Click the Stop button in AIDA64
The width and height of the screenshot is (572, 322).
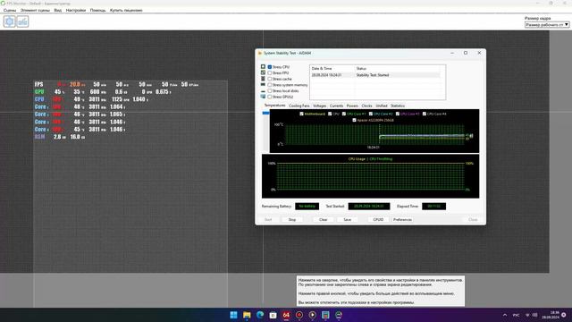click(292, 220)
